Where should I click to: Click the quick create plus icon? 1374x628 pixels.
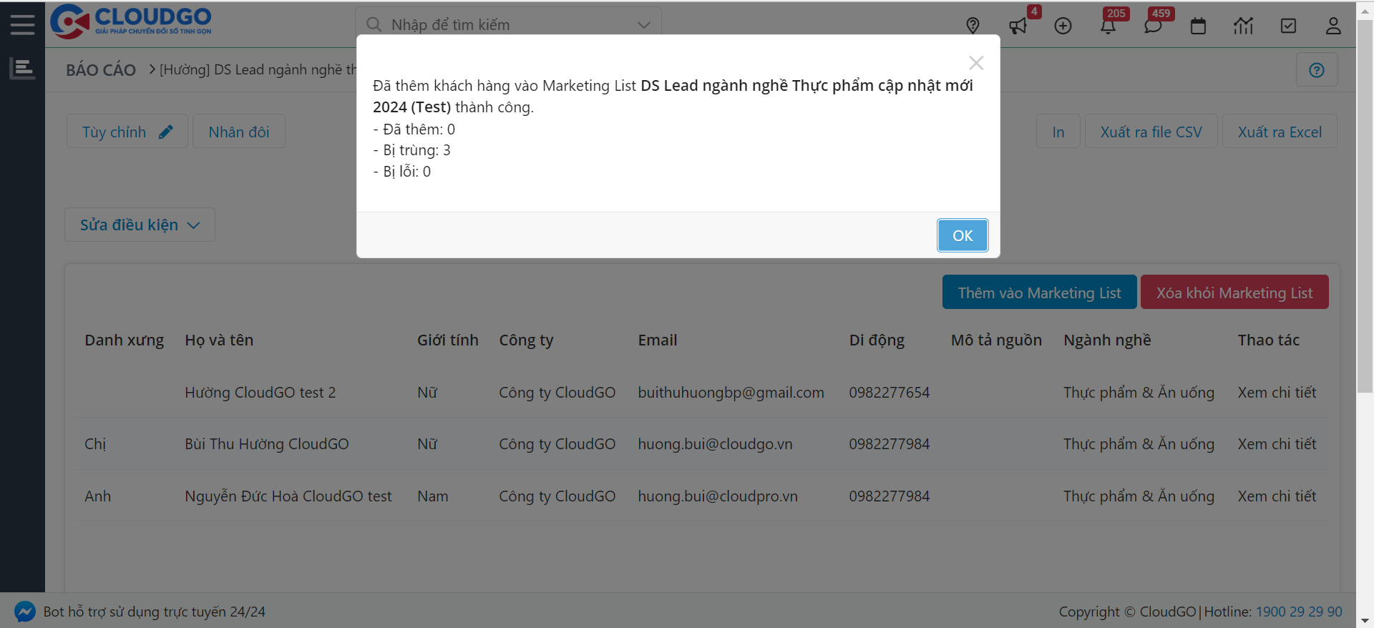point(1063,26)
